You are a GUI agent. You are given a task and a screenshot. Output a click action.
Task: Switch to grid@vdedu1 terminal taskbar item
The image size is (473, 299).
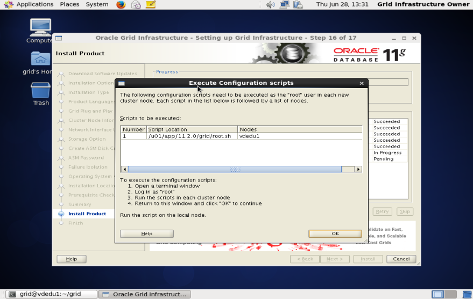(x=52, y=294)
